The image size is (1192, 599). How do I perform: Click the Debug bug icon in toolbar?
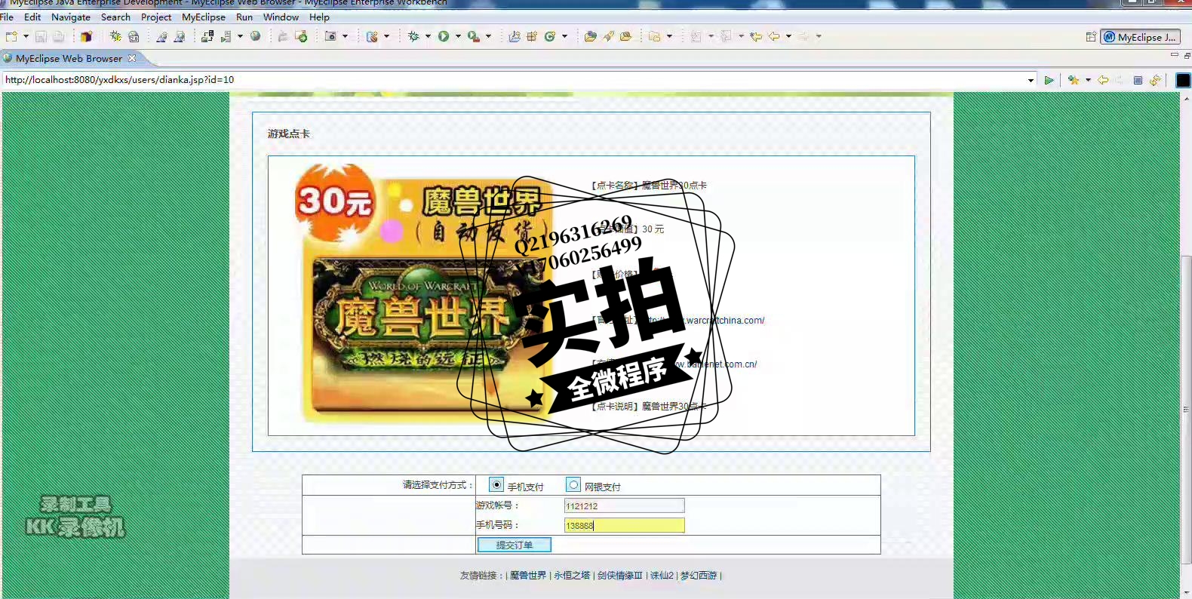413,36
